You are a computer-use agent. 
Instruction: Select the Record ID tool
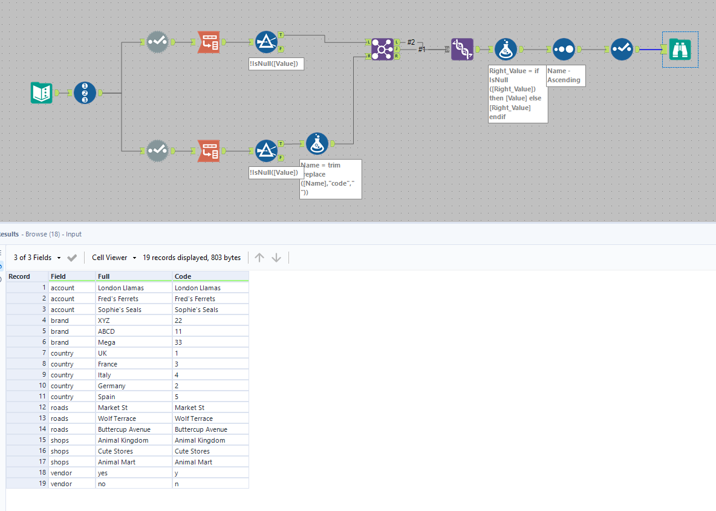(85, 93)
